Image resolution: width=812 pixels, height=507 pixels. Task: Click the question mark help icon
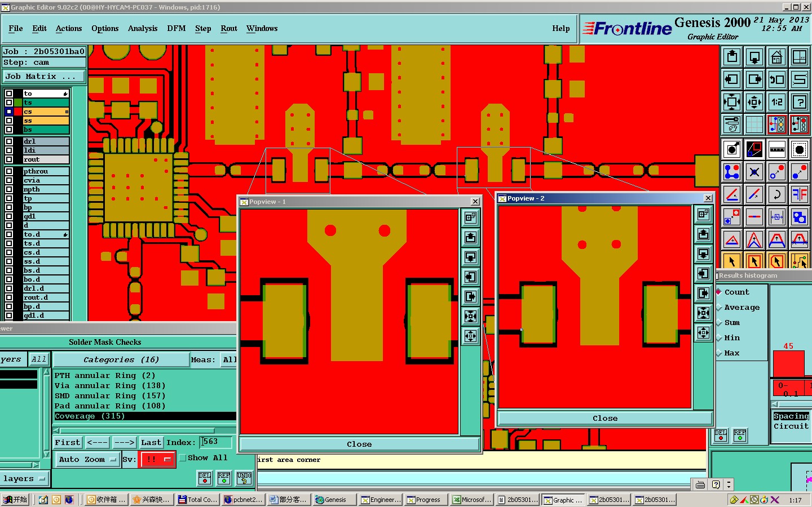point(800,102)
